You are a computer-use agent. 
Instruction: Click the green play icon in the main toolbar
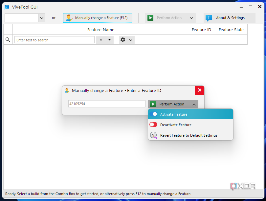point(150,18)
